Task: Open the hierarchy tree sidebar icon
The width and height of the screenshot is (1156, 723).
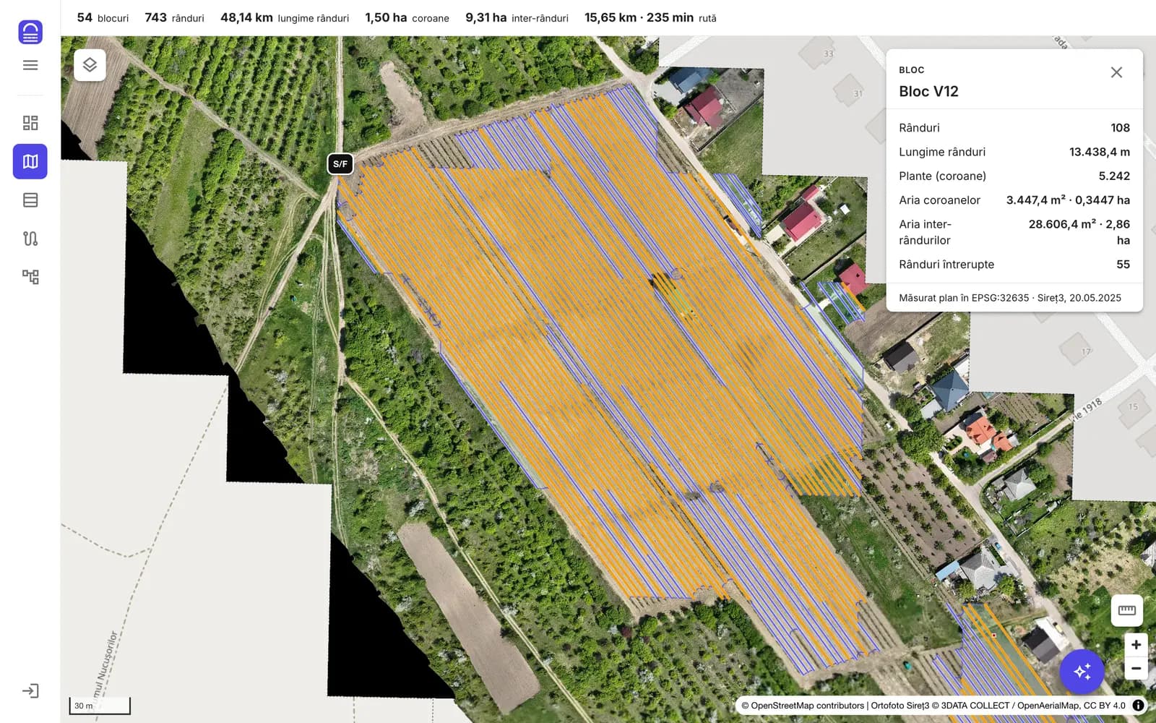Action: pos(30,277)
